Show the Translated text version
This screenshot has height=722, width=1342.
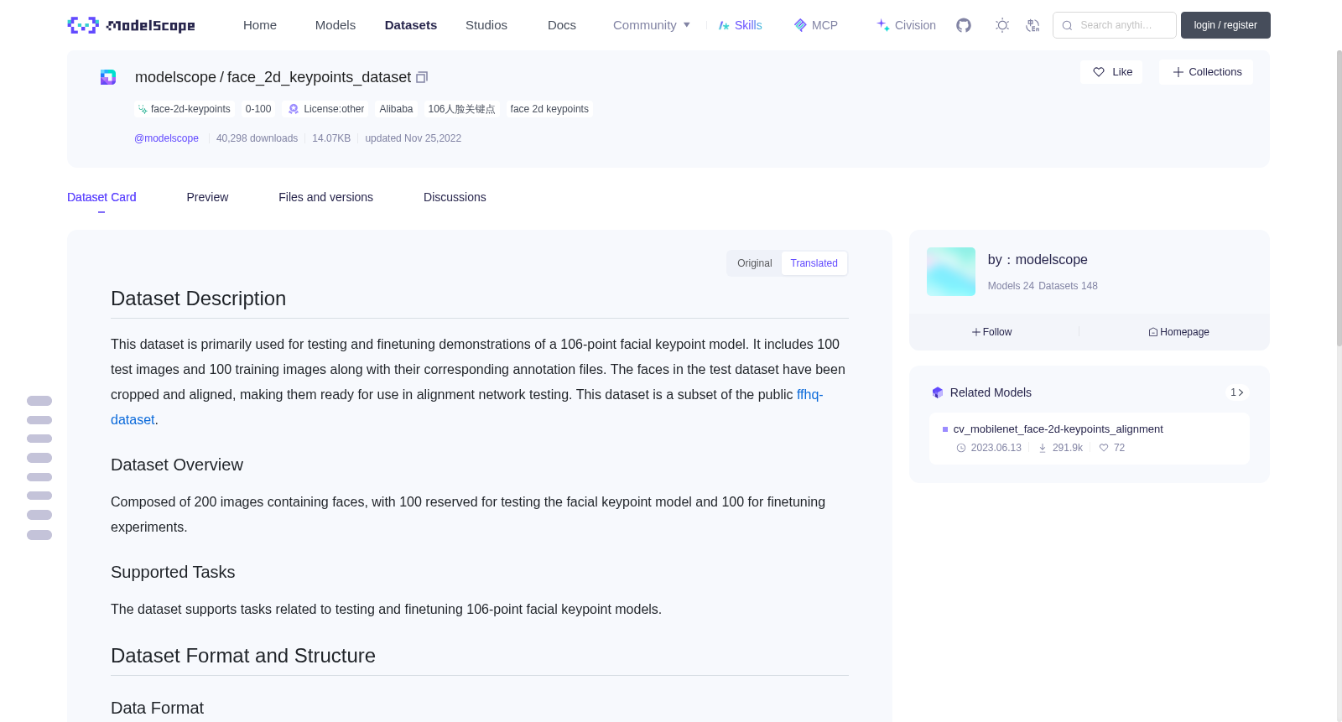coord(814,263)
